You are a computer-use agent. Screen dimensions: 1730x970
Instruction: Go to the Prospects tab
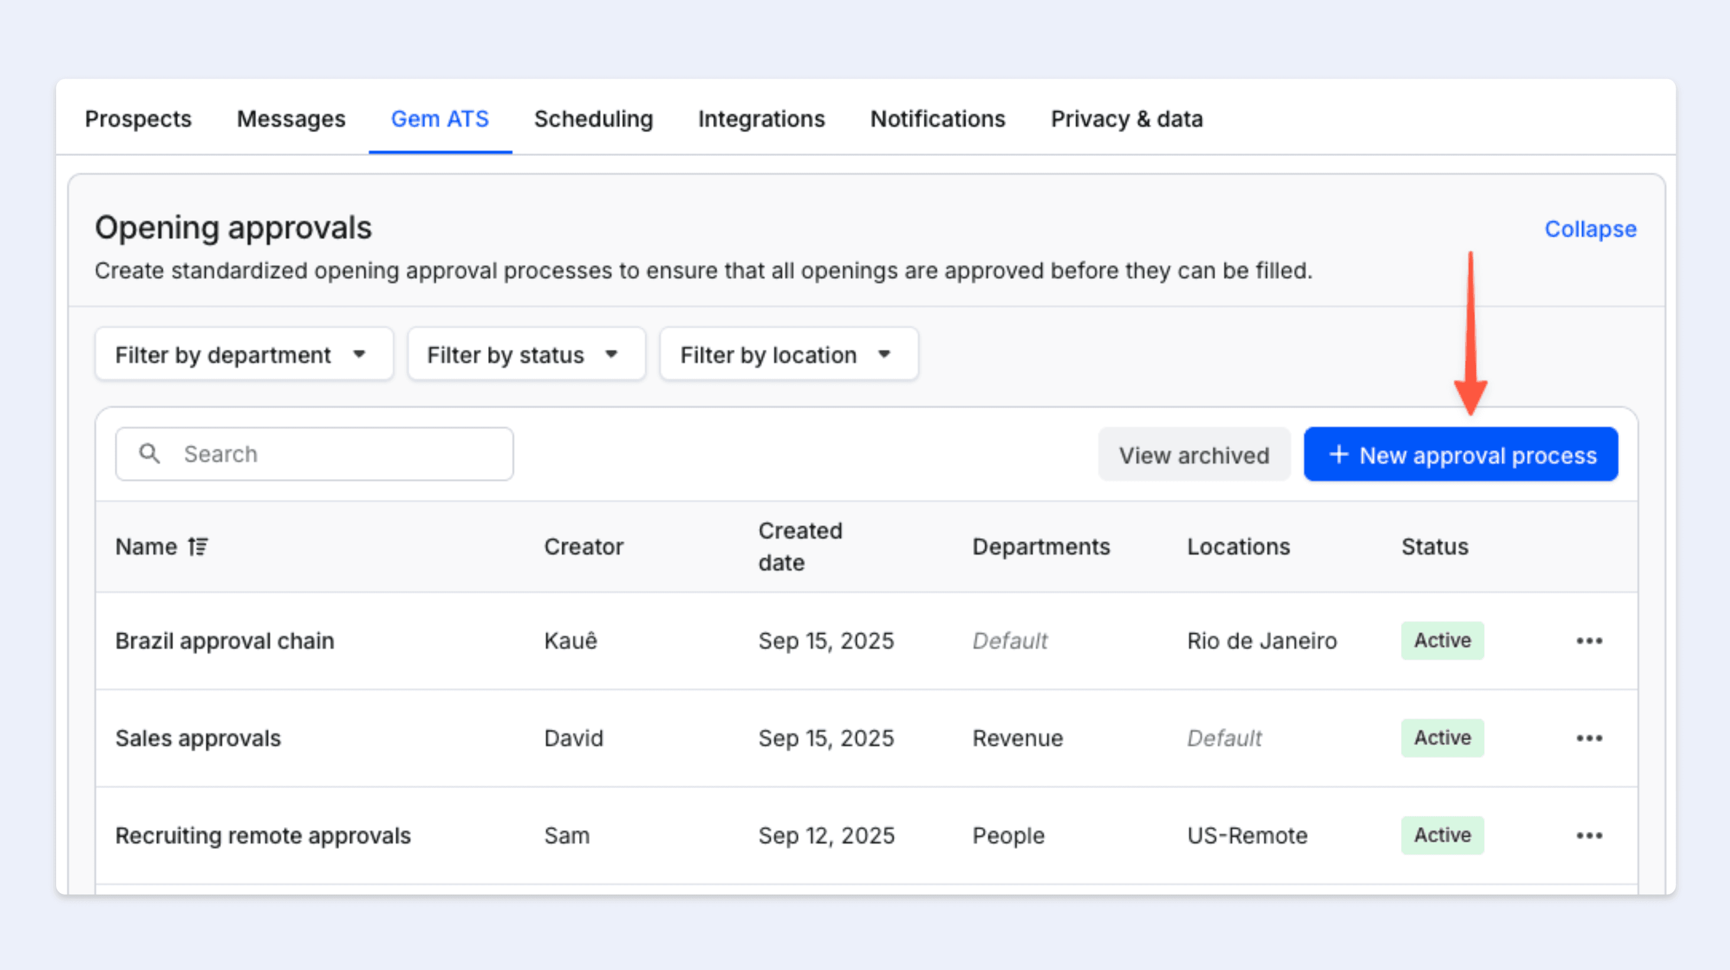(x=138, y=119)
